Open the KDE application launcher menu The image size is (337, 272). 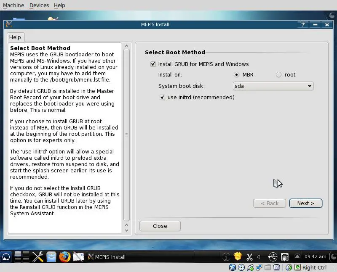click(6, 257)
